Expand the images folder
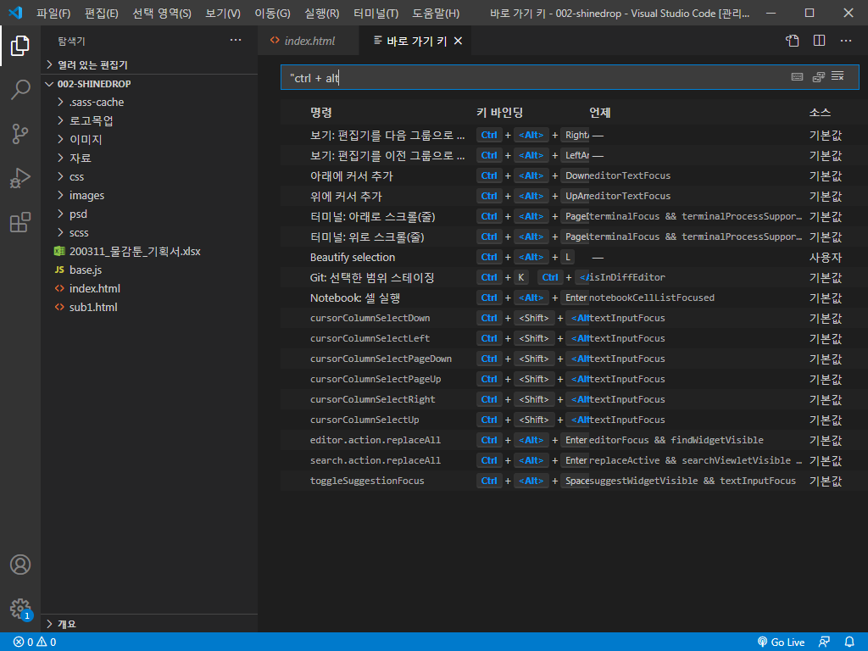Image resolution: width=868 pixels, height=651 pixels. (149, 196)
